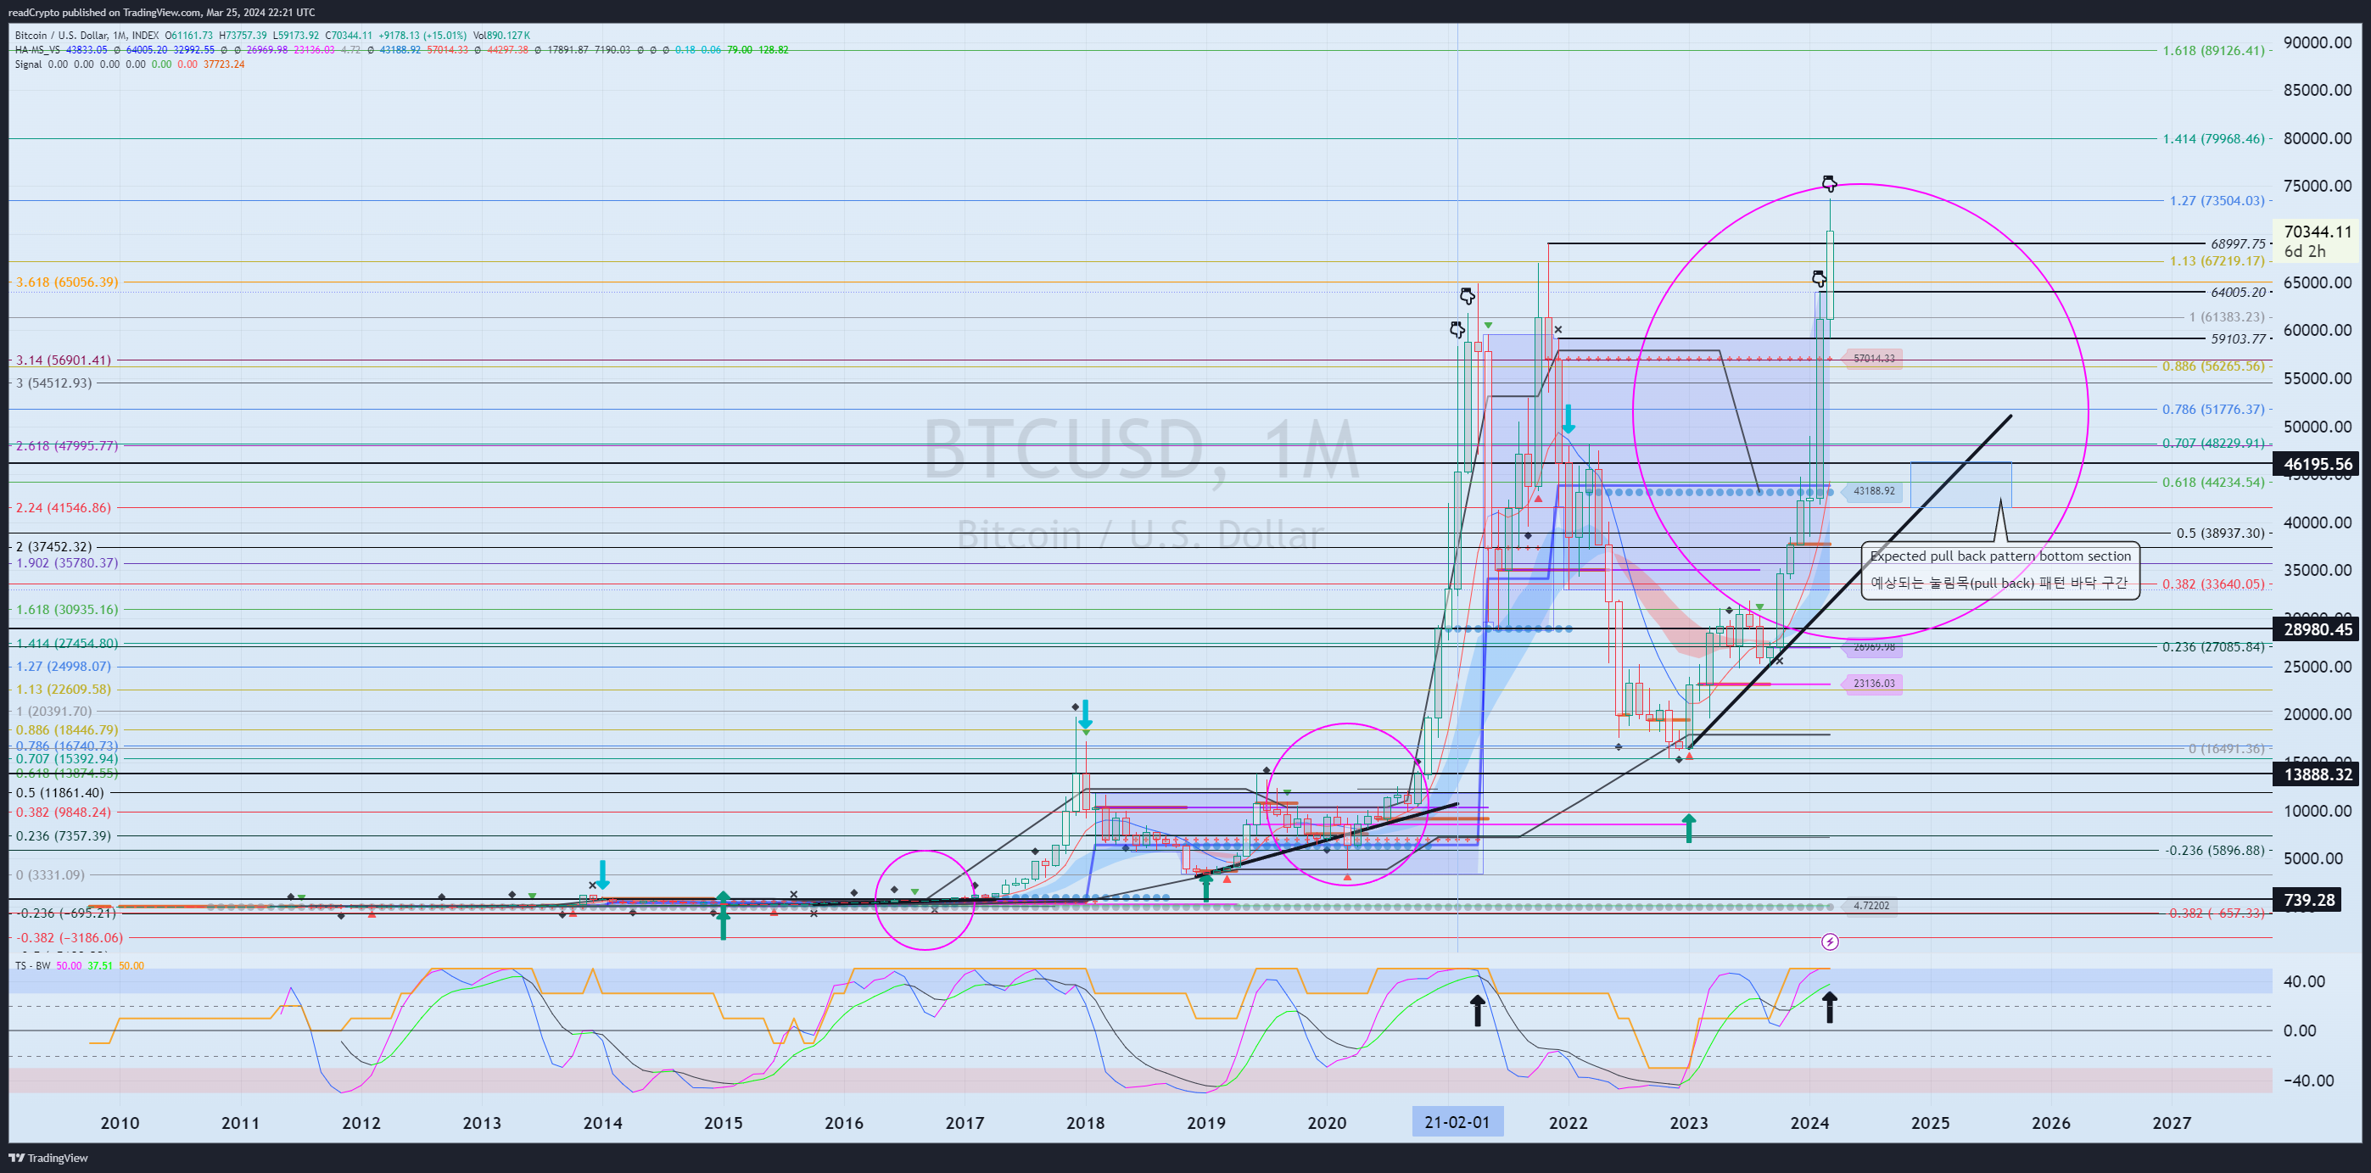Click the 2017 label on time axis
The image size is (2371, 1173).
965,1123
